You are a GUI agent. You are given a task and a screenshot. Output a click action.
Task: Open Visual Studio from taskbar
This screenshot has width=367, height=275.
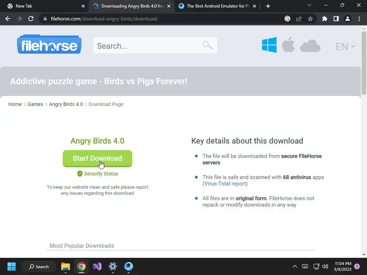pos(97,266)
